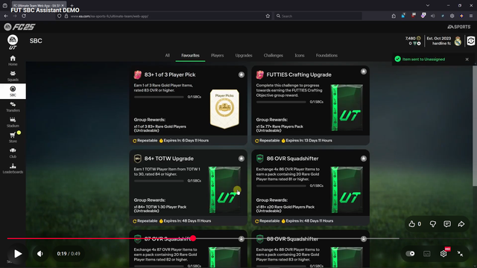Open the FUTTIES Crafting Upgrade SBC
Image resolution: width=477 pixels, height=268 pixels.
click(311, 106)
